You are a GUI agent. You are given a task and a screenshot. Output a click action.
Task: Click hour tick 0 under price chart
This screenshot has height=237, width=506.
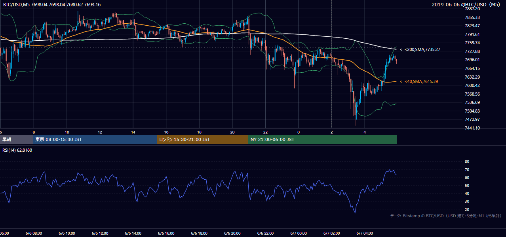(299, 132)
